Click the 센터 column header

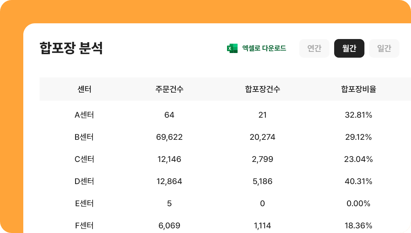pyautogui.click(x=84, y=89)
